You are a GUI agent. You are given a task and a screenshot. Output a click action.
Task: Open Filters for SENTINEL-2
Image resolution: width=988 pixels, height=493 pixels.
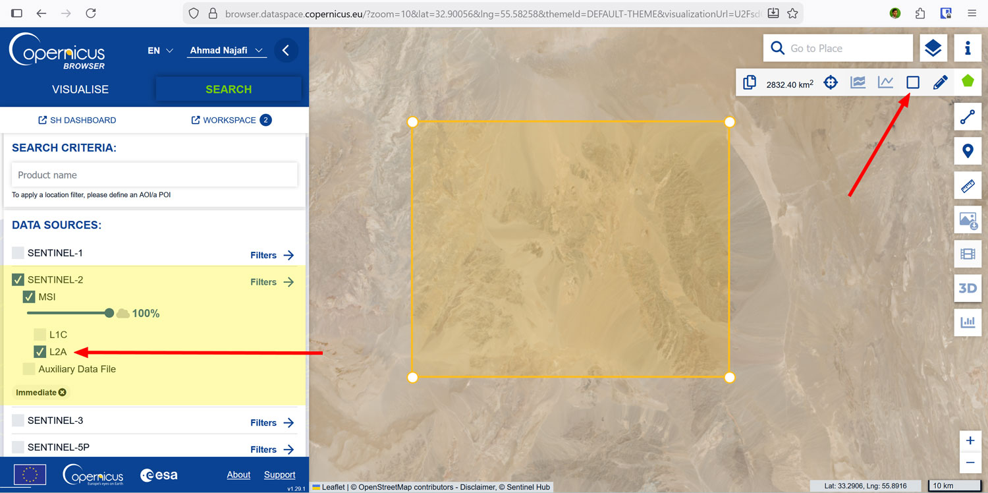(x=272, y=282)
